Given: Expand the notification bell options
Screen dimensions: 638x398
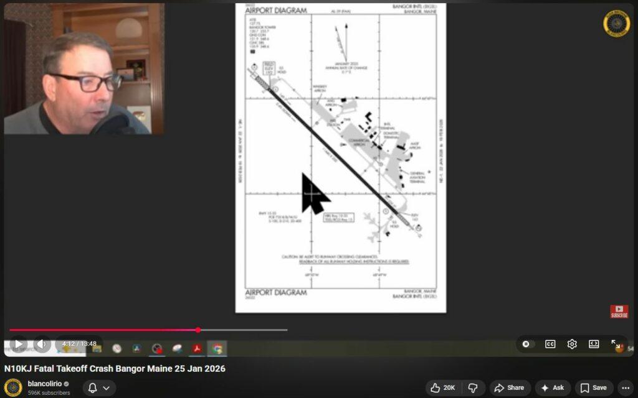Looking at the screenshot, I should point(98,387).
